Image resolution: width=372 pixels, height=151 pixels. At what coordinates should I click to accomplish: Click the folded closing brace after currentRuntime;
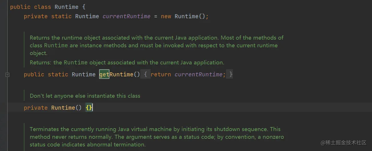click(x=229, y=74)
